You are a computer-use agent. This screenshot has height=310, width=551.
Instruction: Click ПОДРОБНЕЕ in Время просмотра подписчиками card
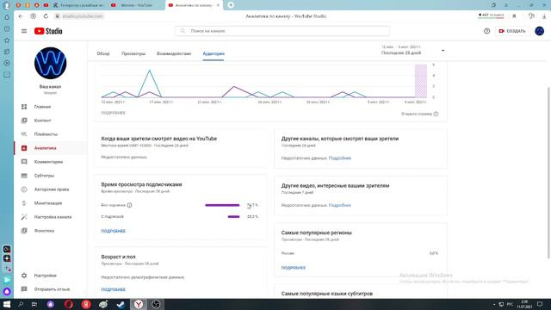[x=113, y=231]
